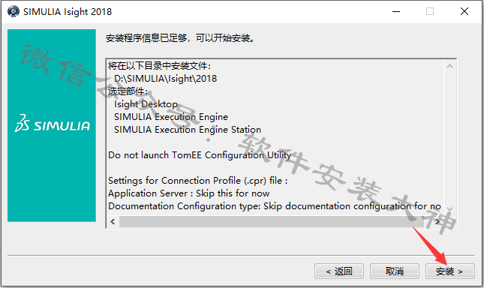Minimize the SIMULIA Isight 2018 window
The height and width of the screenshot is (288, 484).
(396, 12)
